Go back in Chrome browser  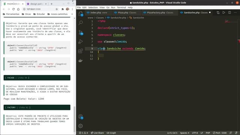point(4,9)
